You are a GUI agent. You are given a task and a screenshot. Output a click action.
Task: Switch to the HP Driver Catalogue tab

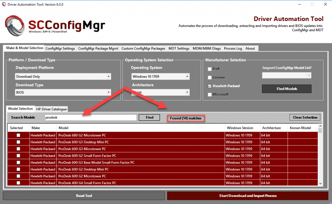point(51,109)
